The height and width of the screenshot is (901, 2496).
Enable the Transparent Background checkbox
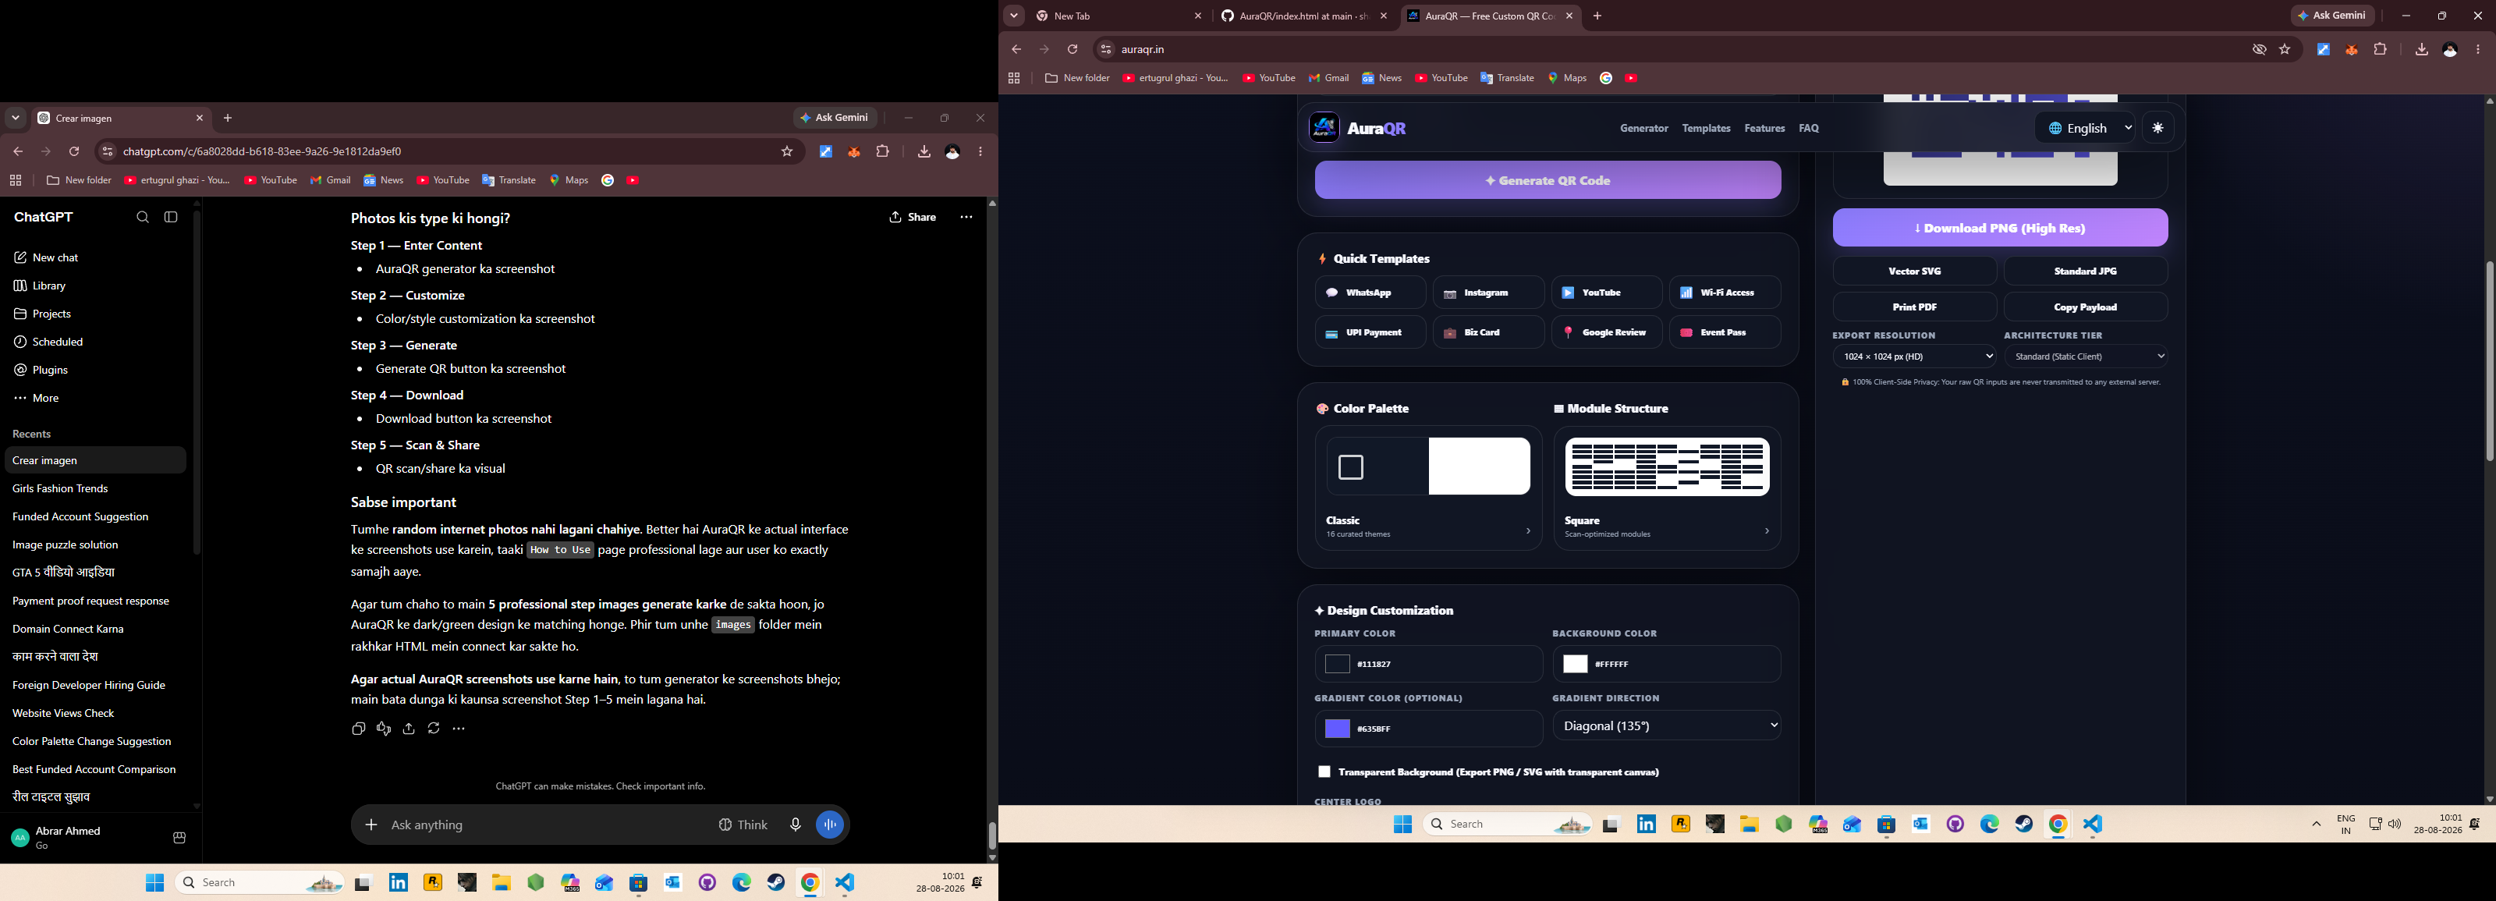pos(1324,772)
